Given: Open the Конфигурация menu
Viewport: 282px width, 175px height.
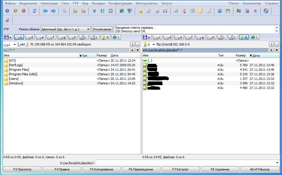Looking at the screenshot, I should (120, 3).
